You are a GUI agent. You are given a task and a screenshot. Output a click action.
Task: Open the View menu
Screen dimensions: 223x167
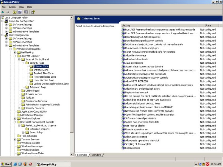21,7
